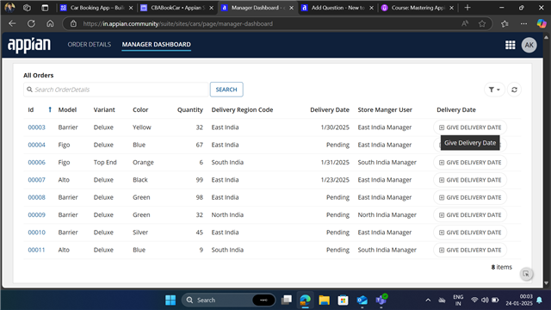Open File Explorer from taskbar
Image resolution: width=551 pixels, height=310 pixels.
(324, 301)
